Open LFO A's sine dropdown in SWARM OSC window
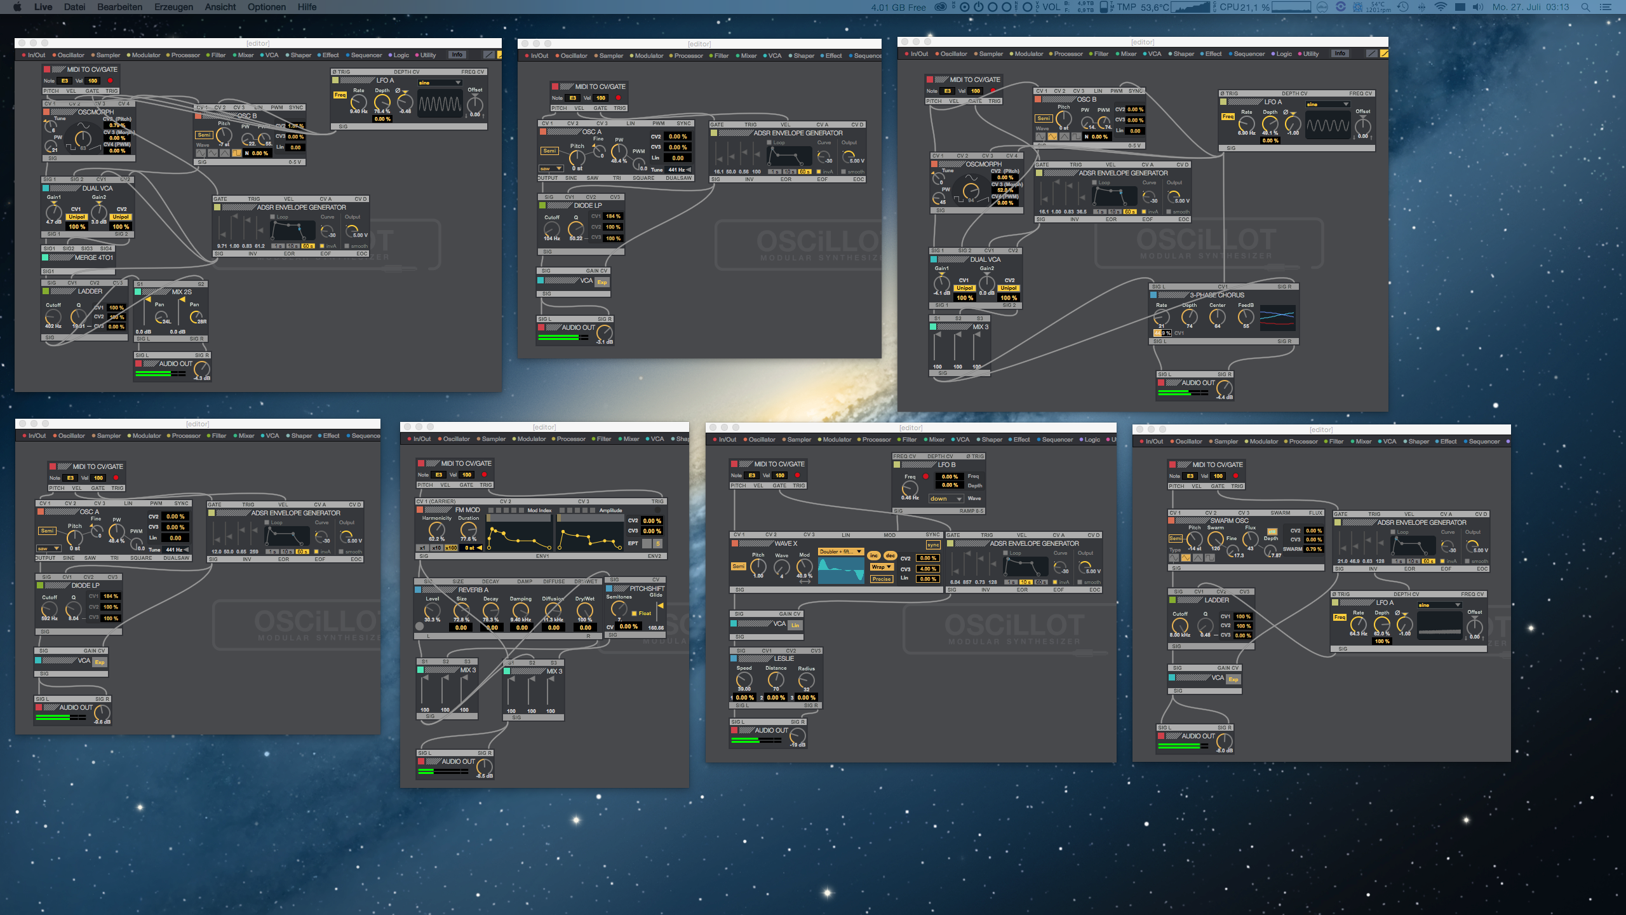 (1439, 605)
